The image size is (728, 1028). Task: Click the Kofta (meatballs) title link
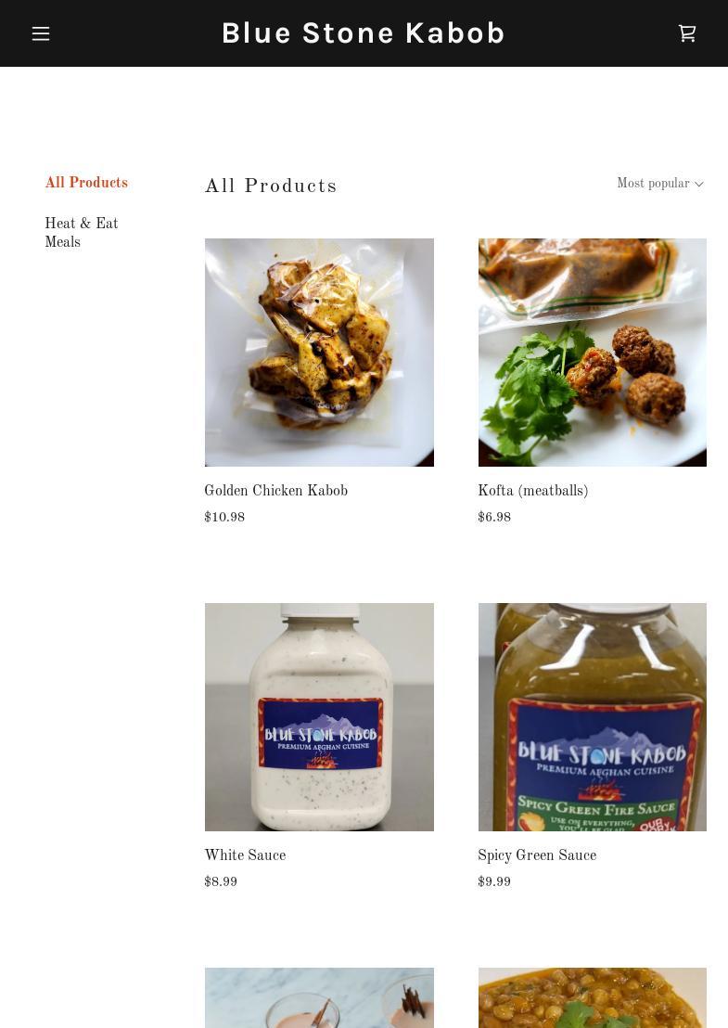[532, 492]
